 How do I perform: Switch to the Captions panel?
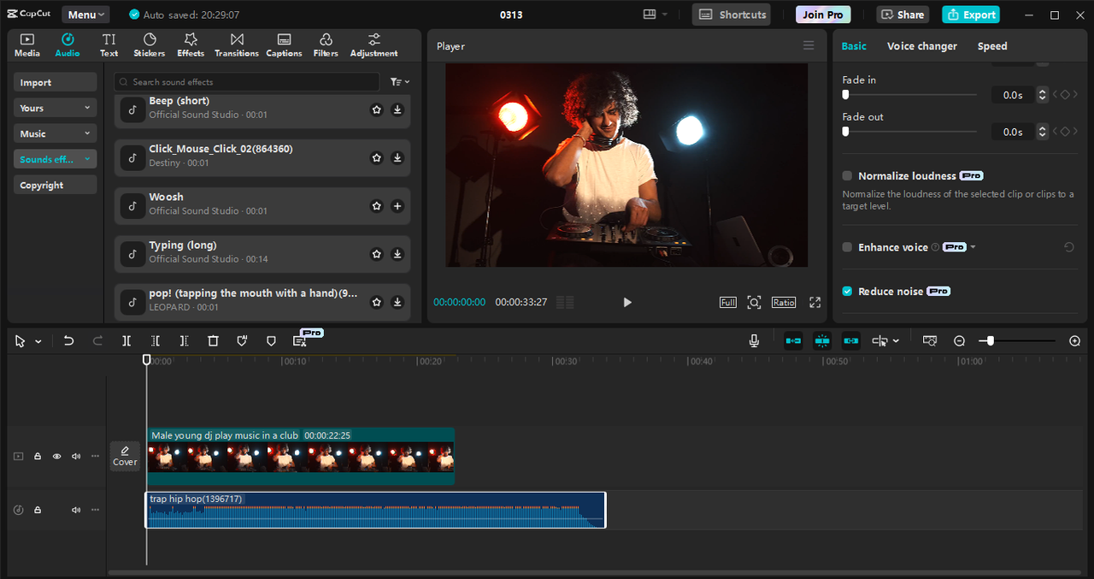pos(284,44)
